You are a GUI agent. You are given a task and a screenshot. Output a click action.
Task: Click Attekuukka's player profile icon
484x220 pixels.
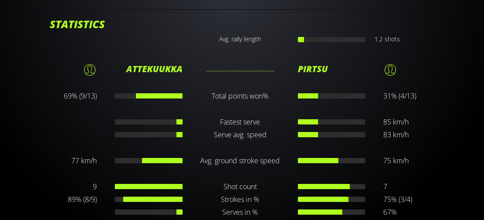[90, 70]
